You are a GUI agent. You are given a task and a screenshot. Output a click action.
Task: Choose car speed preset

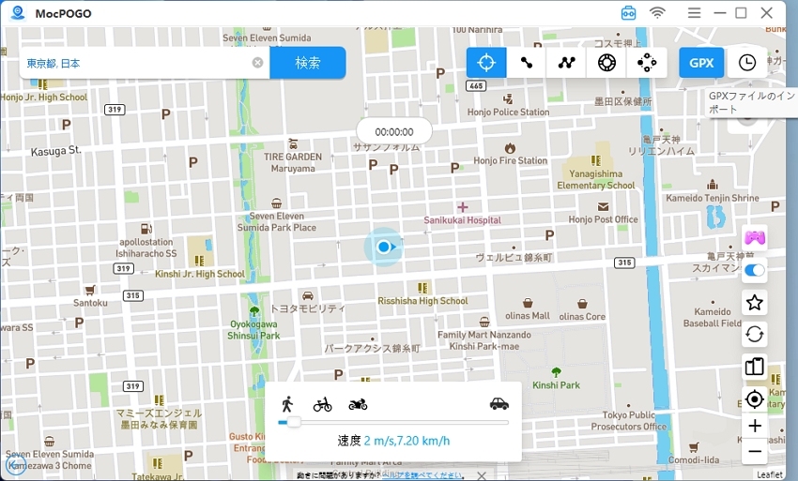[499, 404]
